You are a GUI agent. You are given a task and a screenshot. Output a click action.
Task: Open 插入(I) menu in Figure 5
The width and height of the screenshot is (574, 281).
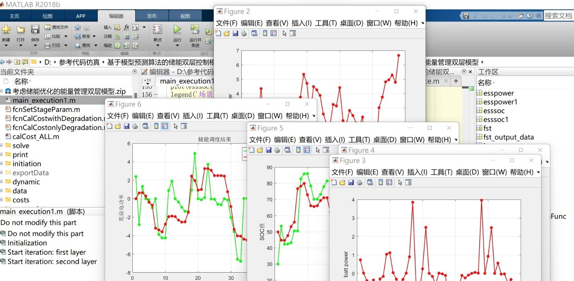335,140
